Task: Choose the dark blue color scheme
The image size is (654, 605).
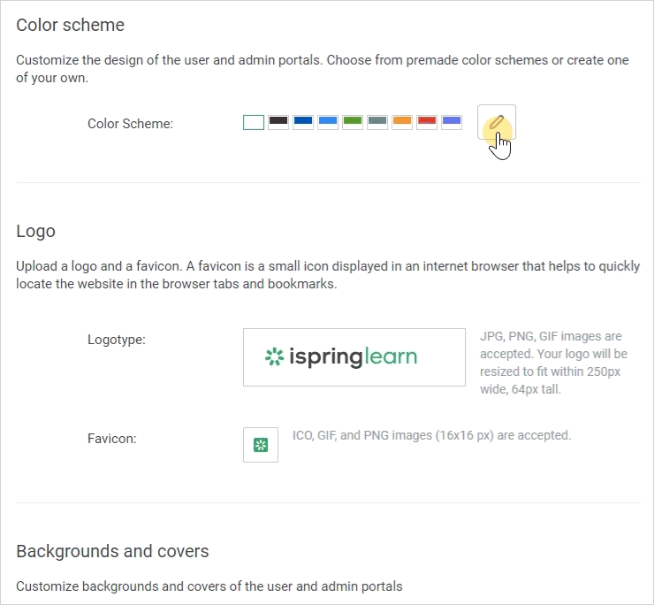Action: [x=303, y=122]
